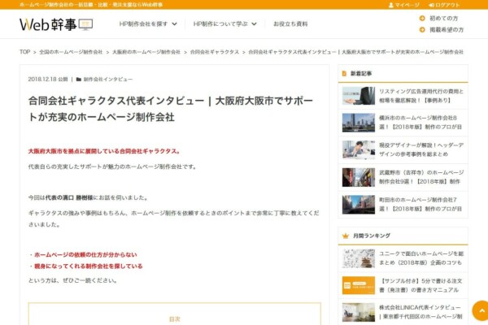
Task: Click 大阪府のホームページ制作会社 breadcrumb
Action: click(x=146, y=52)
